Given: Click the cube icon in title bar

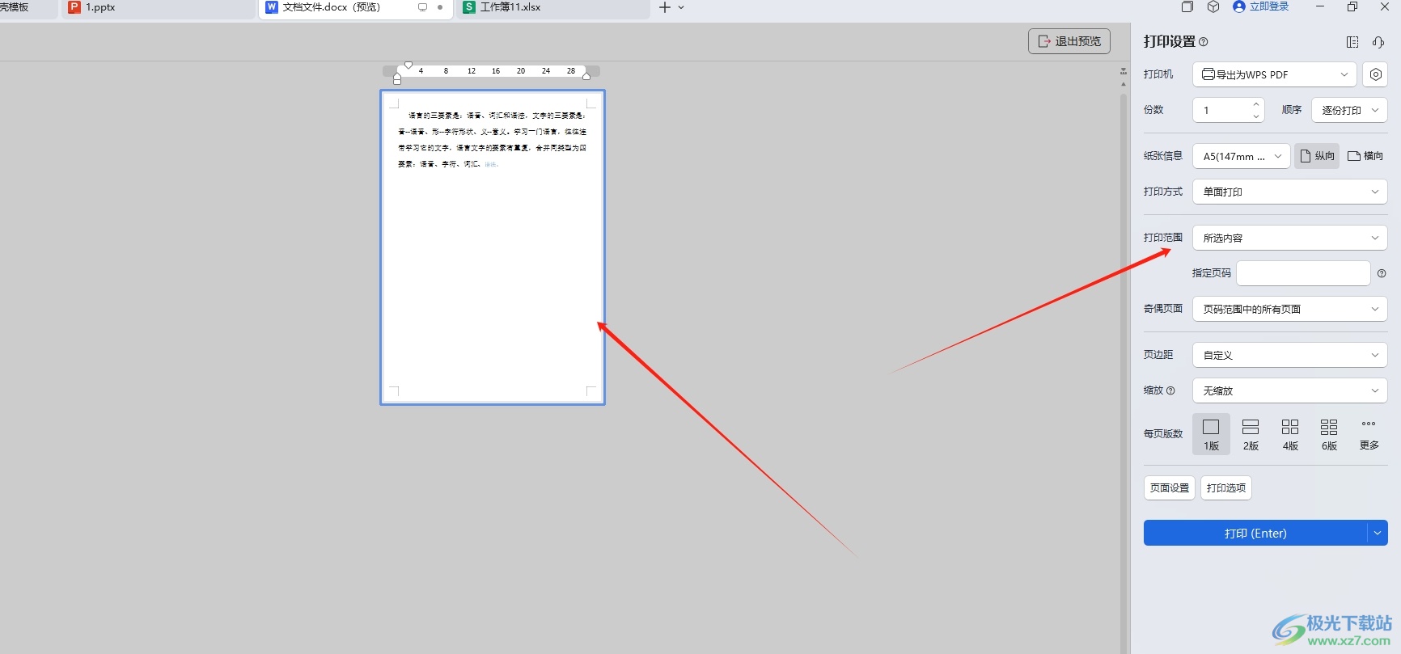Looking at the screenshot, I should tap(1213, 7).
